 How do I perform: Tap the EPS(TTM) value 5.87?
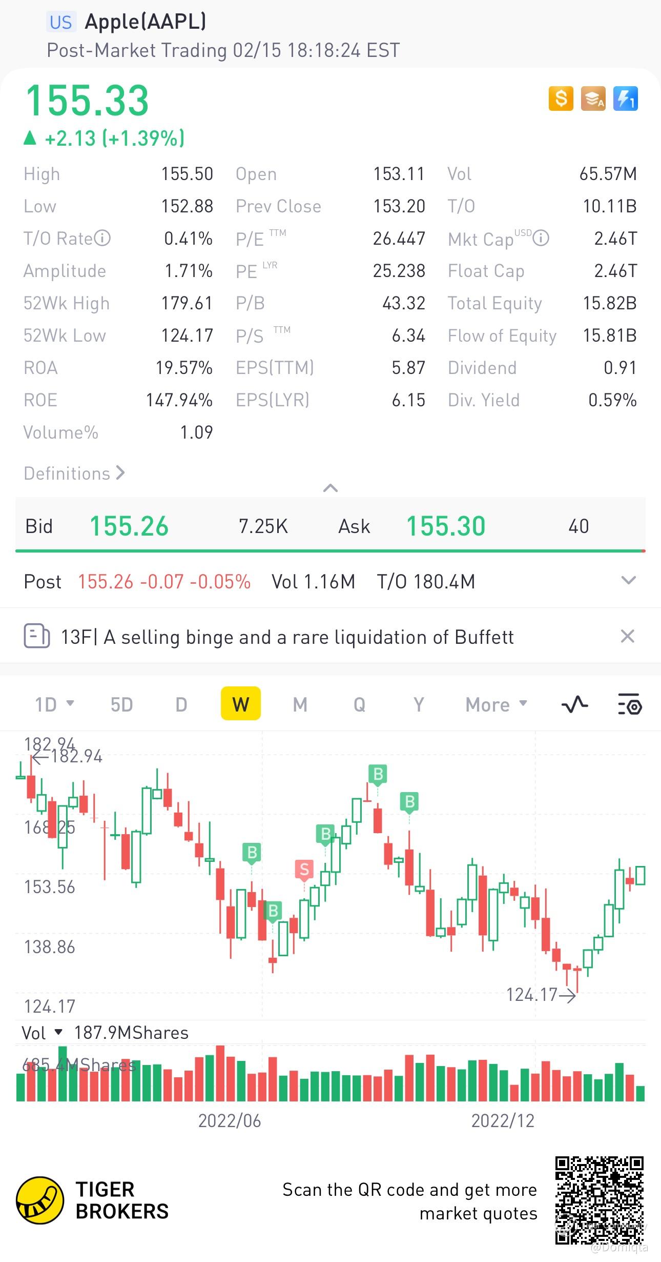(408, 368)
